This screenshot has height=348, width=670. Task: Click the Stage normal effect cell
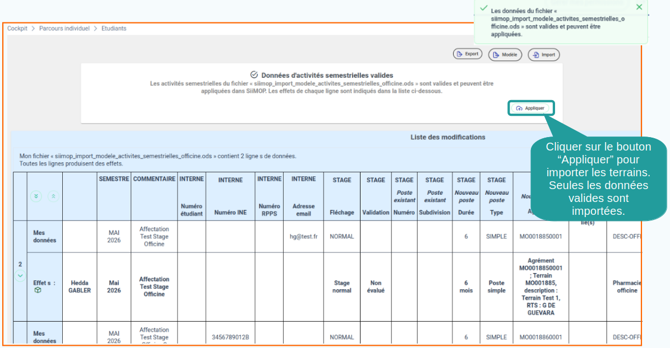[x=342, y=286]
